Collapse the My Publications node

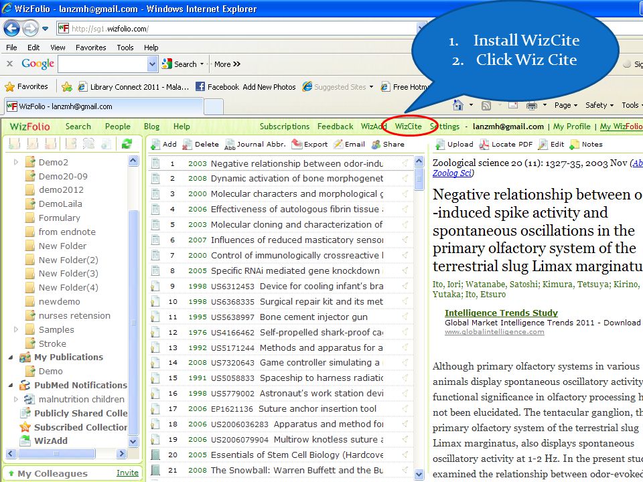pos(11,357)
